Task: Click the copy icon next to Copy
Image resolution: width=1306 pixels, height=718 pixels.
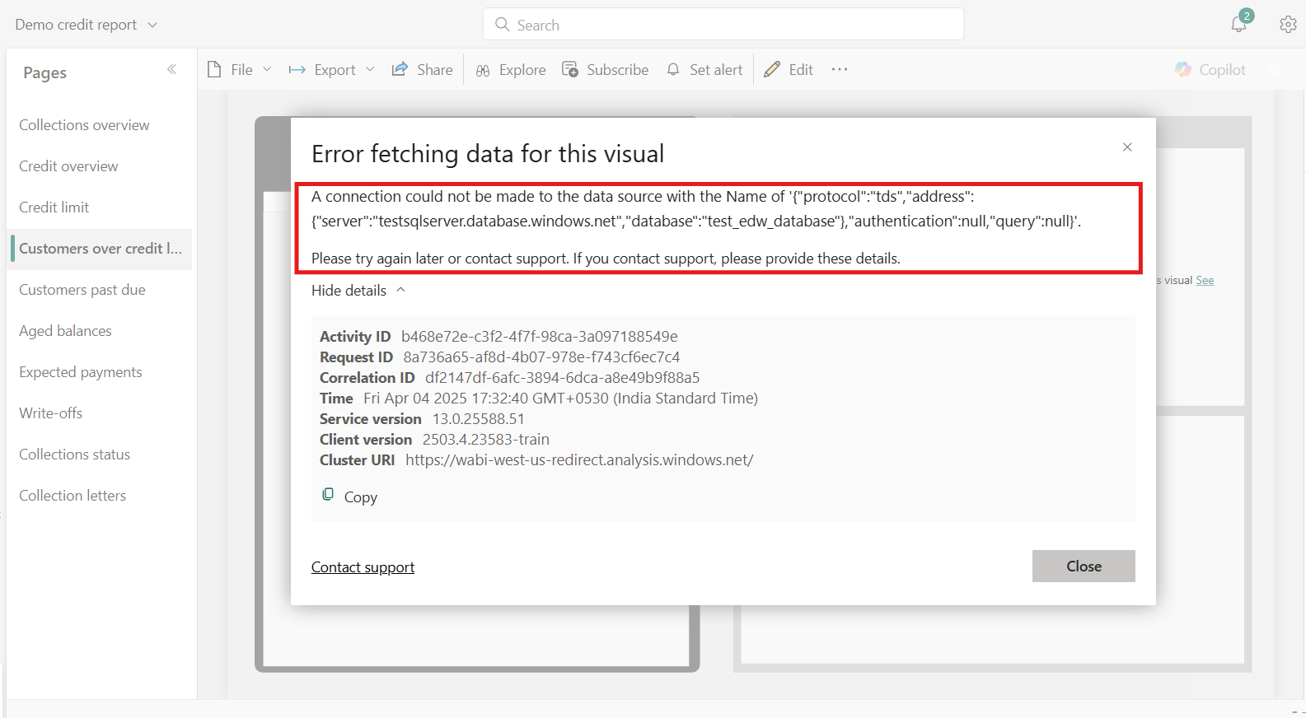Action: pyautogui.click(x=328, y=494)
